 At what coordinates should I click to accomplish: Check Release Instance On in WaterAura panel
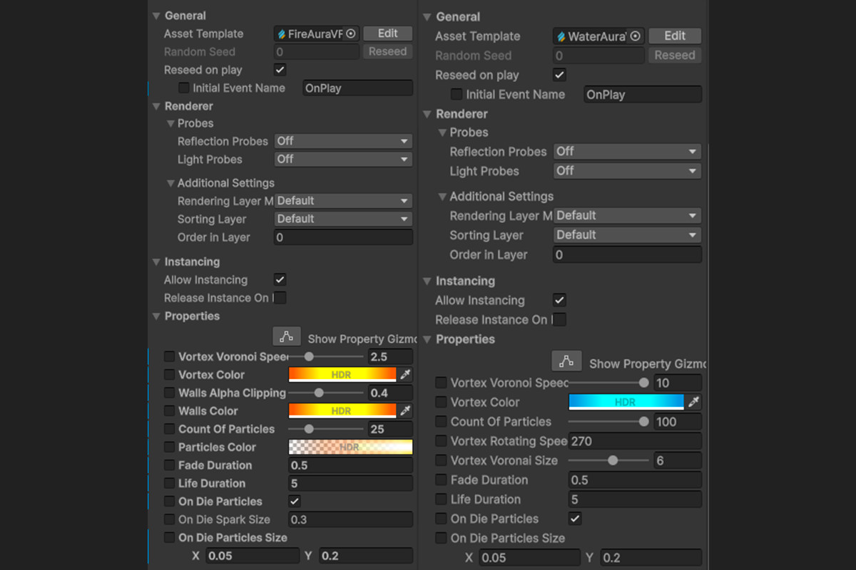pyautogui.click(x=560, y=319)
